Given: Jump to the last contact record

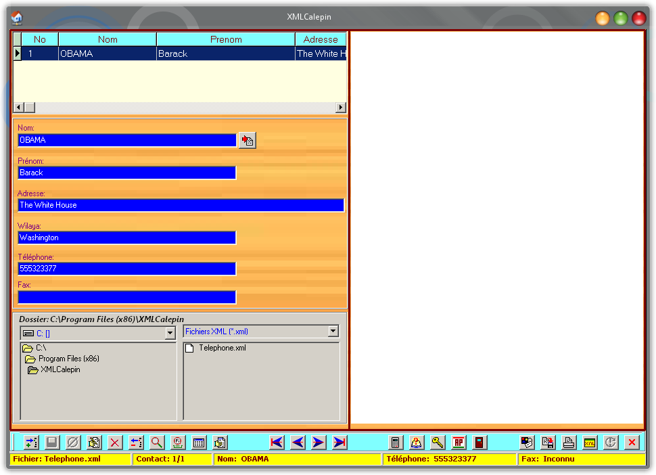Looking at the screenshot, I should coord(339,443).
